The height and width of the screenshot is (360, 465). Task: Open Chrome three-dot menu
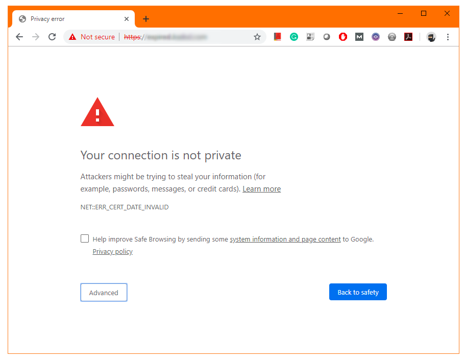pyautogui.click(x=448, y=37)
